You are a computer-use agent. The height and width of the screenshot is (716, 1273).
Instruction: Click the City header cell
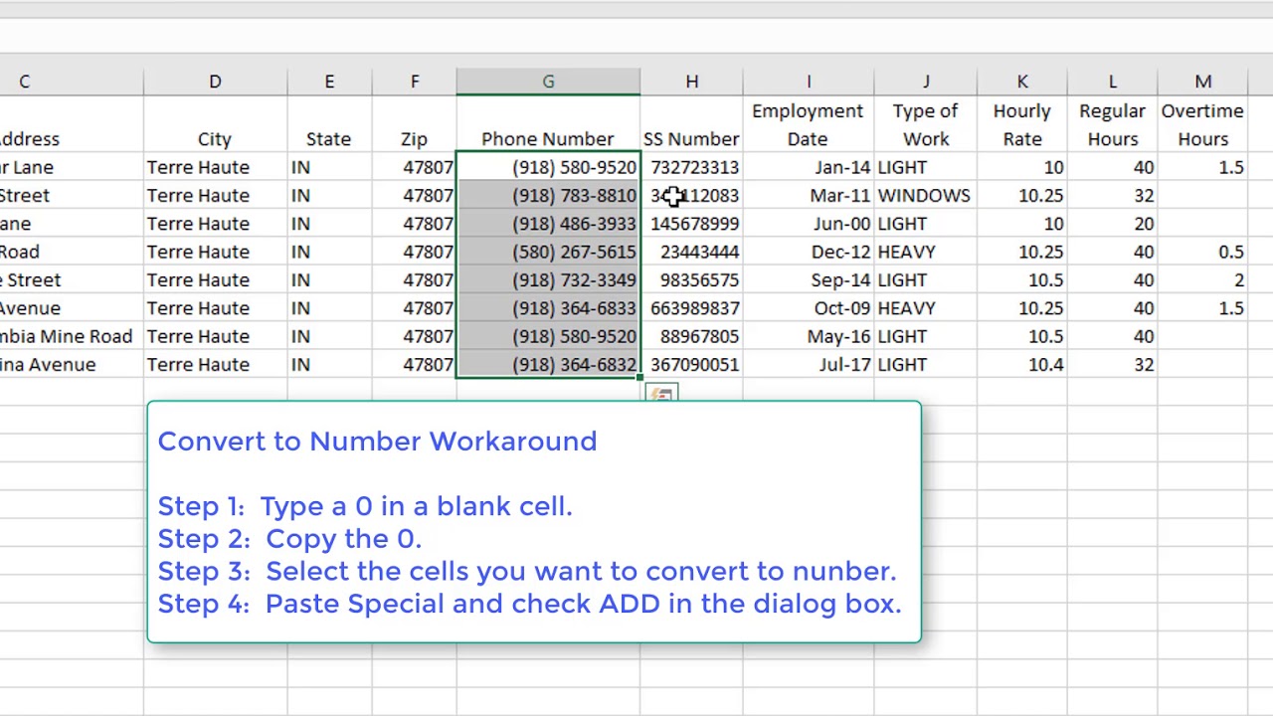215,125
